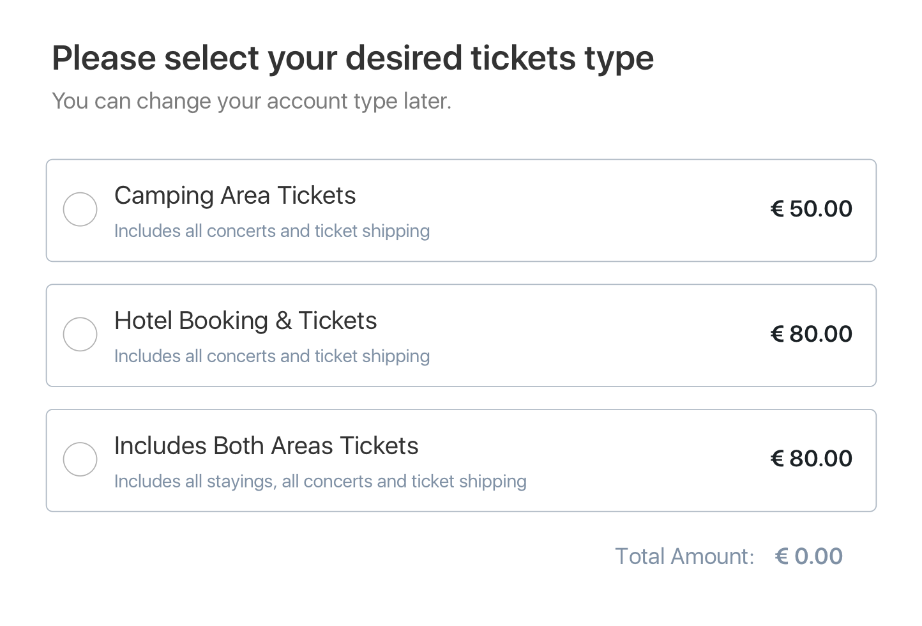922x626 pixels.
Task: Click the euro symbol in the Total Amount
Action: point(782,556)
